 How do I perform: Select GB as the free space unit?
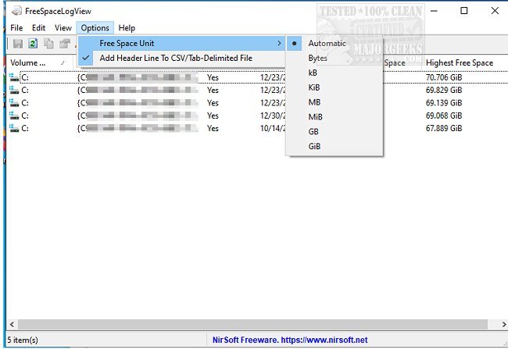[334, 132]
